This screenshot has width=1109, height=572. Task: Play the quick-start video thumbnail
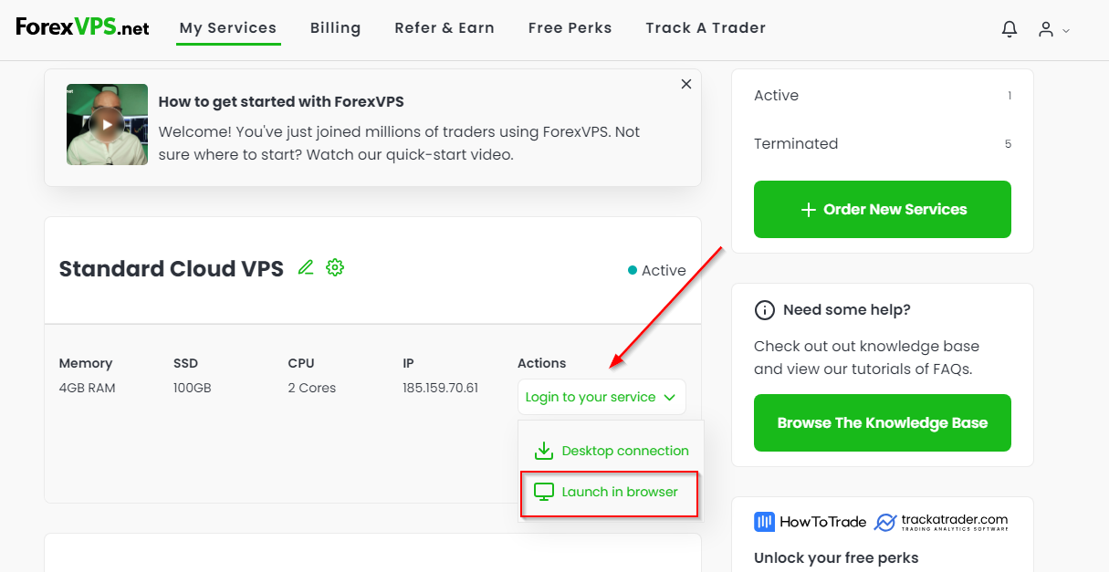click(107, 124)
